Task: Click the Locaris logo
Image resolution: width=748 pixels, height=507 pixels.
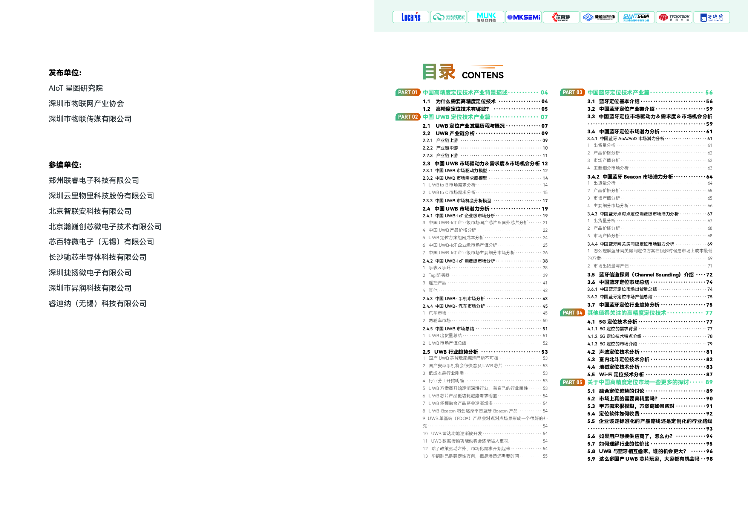Action: tap(411, 17)
